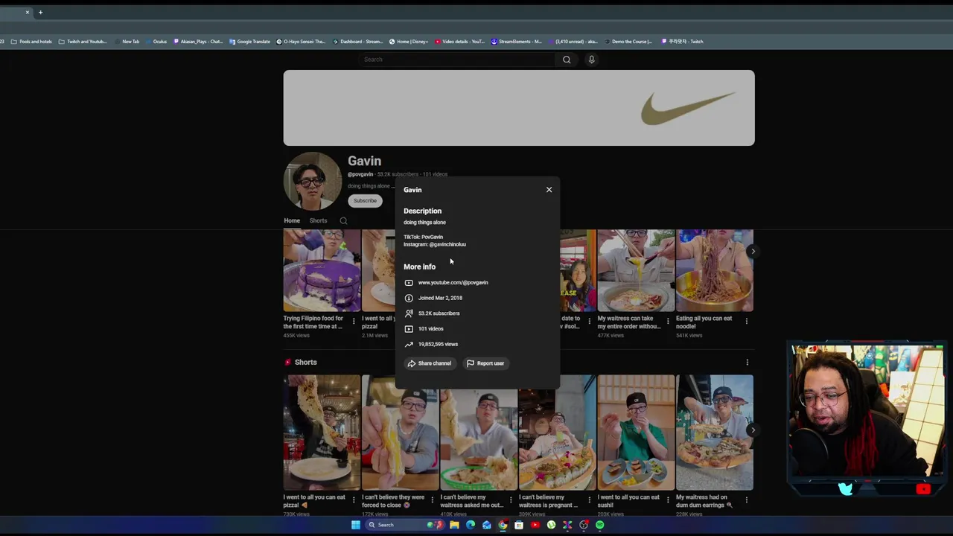Close the Gavin channel info dialog

[x=549, y=190]
